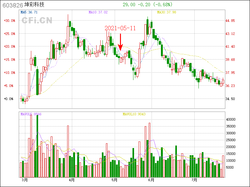Click the 35000 volume axis label

point(231,126)
